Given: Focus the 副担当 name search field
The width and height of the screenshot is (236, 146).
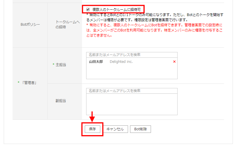Looking at the screenshot, I should click(132, 91).
